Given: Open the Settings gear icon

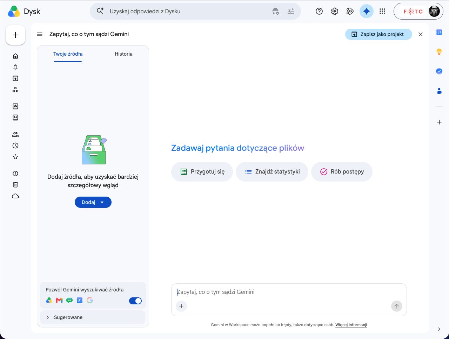Looking at the screenshot, I should tap(335, 11).
